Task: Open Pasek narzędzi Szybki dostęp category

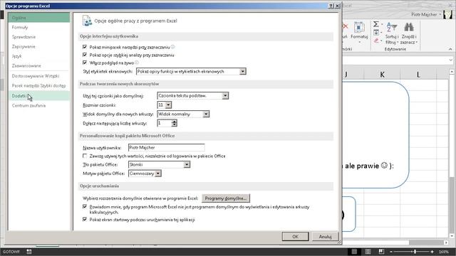Action: point(39,85)
